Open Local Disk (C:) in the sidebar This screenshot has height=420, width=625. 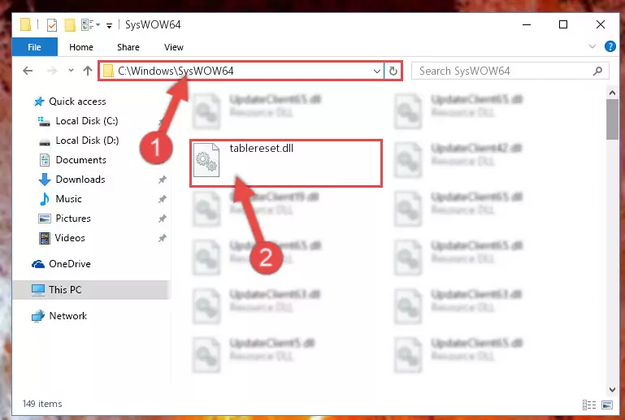(86, 121)
